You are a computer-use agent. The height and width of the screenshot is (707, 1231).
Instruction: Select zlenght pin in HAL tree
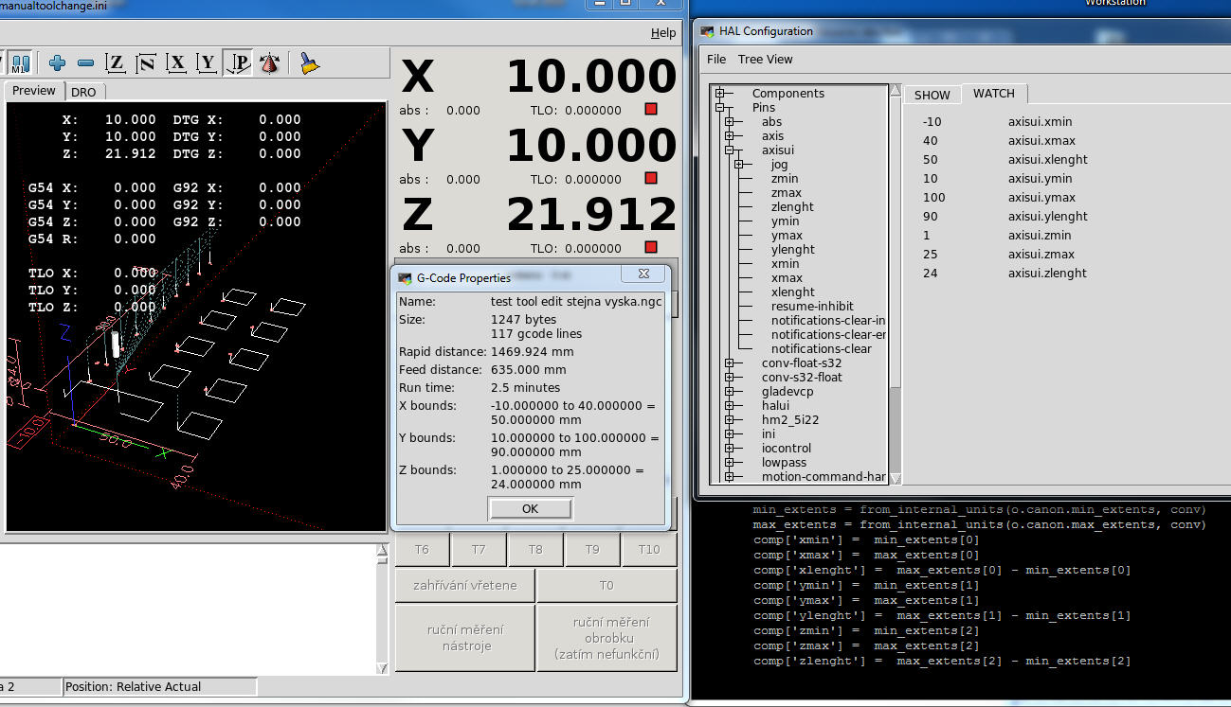point(792,207)
